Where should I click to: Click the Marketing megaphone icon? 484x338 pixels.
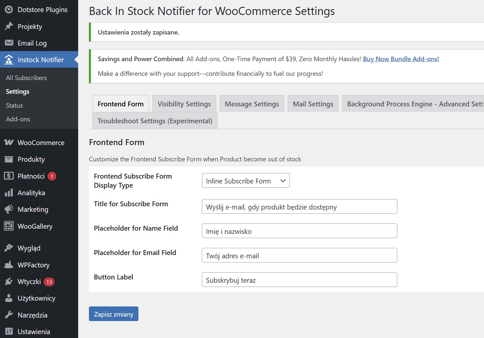9,210
